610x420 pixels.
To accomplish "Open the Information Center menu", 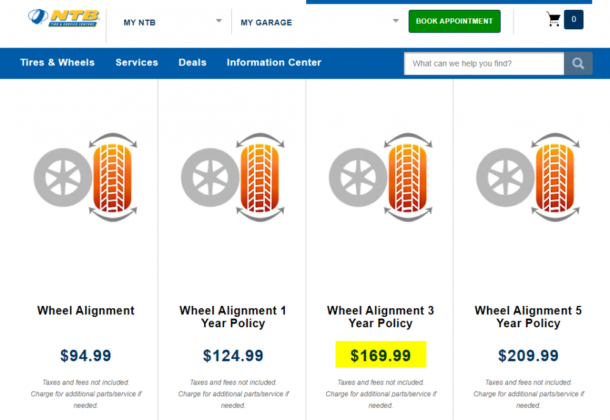I will (274, 62).
